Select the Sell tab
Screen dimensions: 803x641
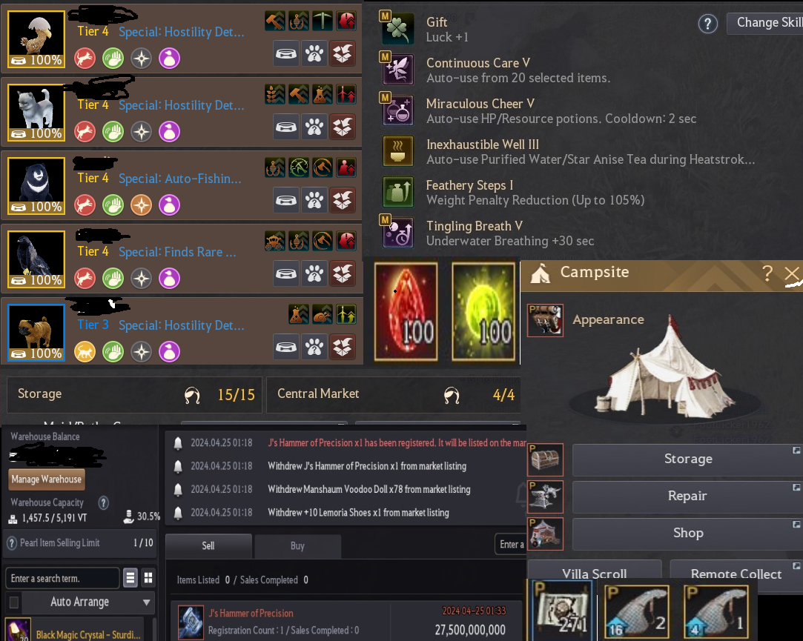tap(208, 545)
